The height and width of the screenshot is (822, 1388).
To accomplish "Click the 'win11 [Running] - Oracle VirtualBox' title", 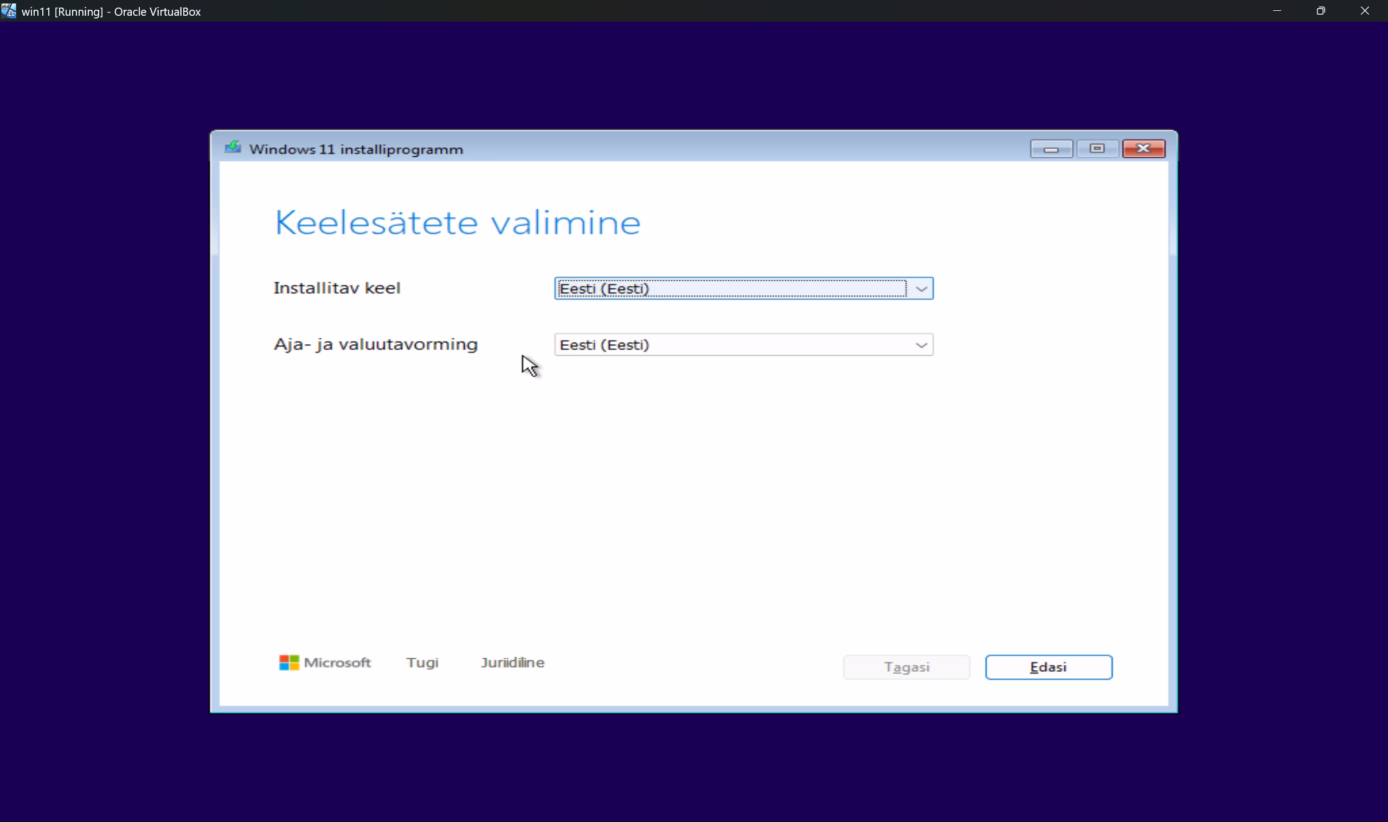I will (x=111, y=11).
